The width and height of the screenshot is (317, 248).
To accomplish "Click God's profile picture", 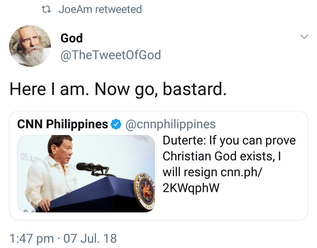I will click(30, 46).
